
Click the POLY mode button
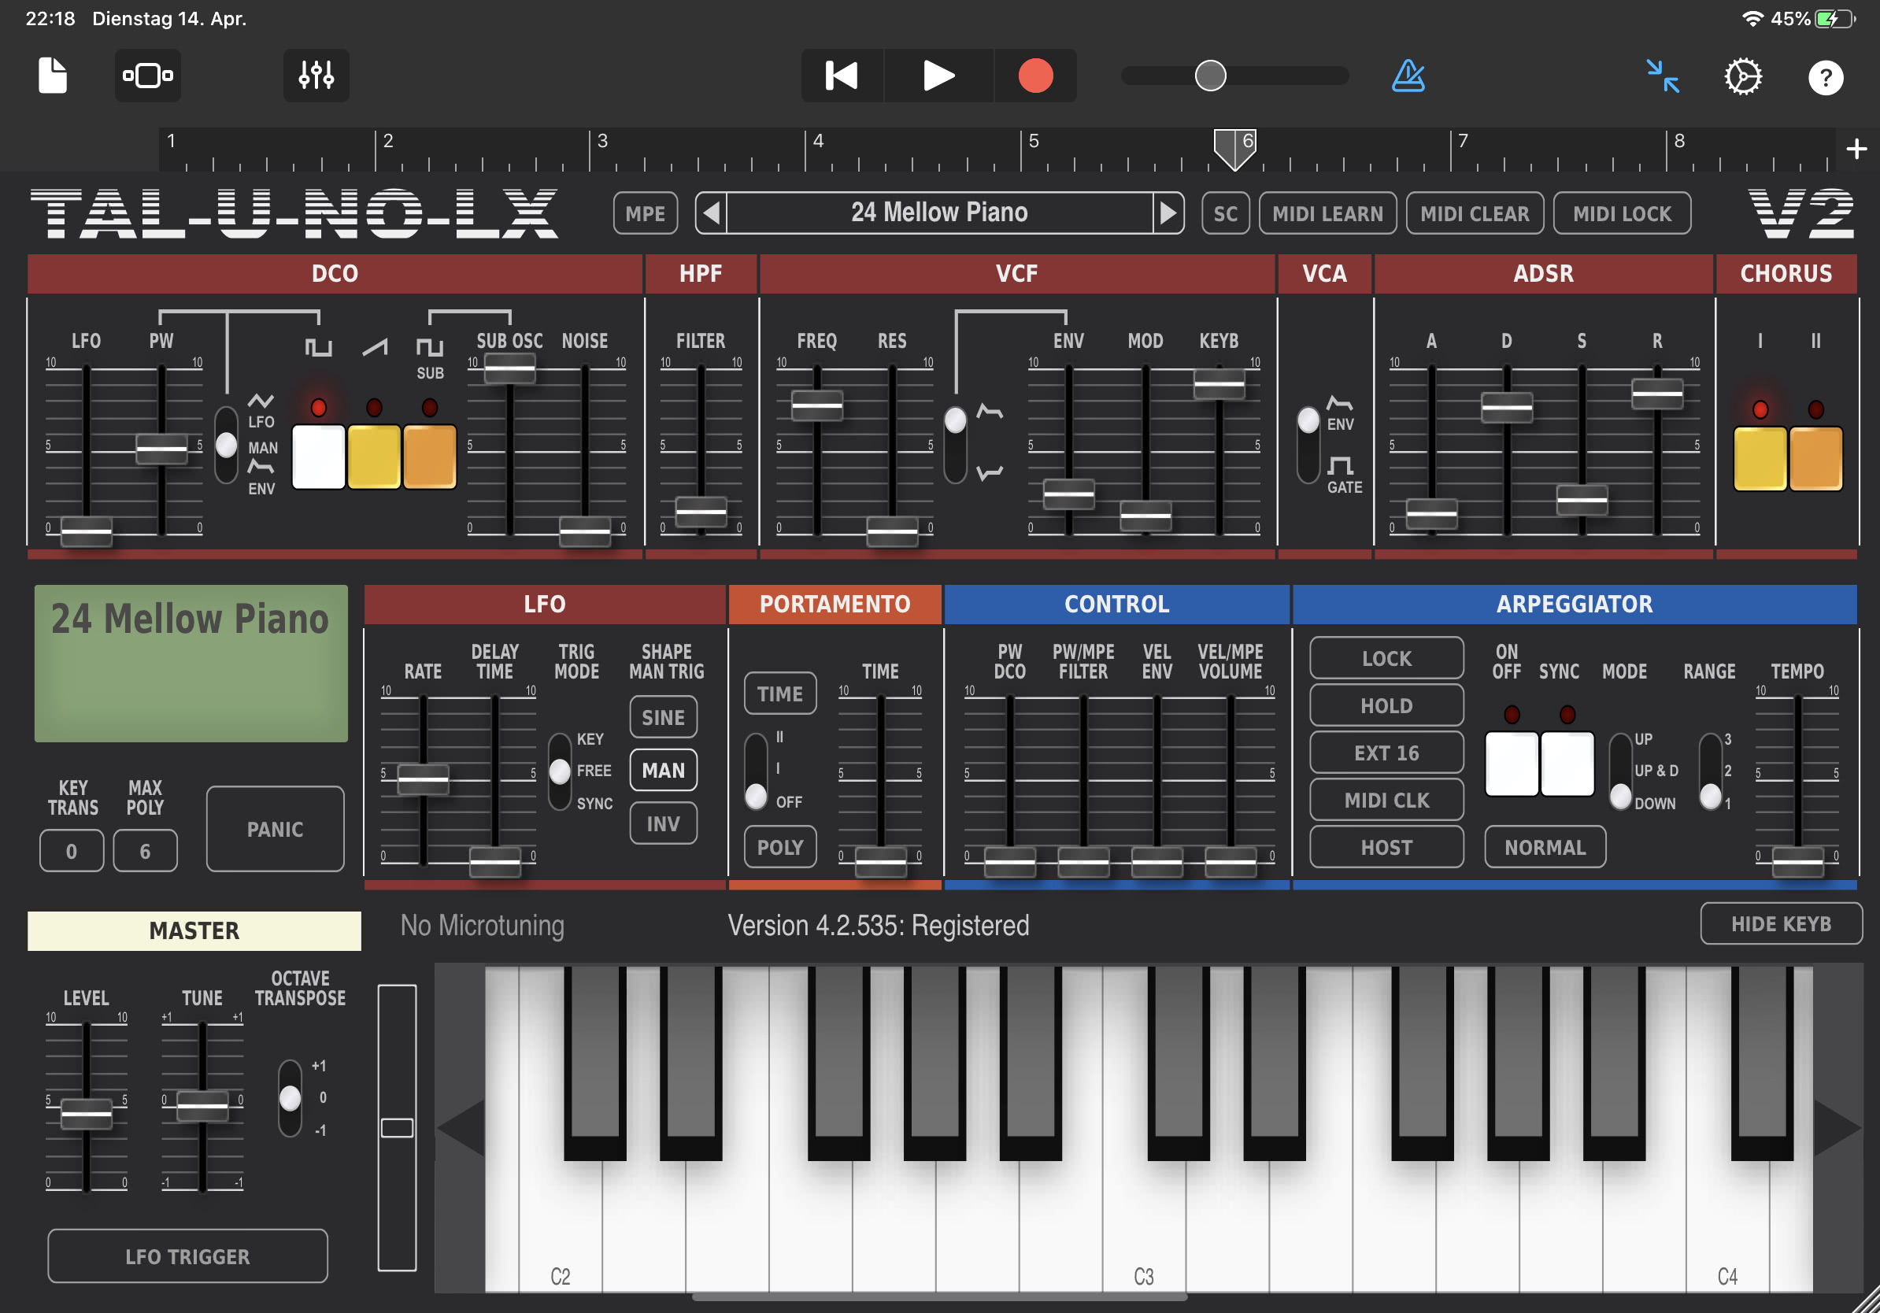tap(779, 847)
